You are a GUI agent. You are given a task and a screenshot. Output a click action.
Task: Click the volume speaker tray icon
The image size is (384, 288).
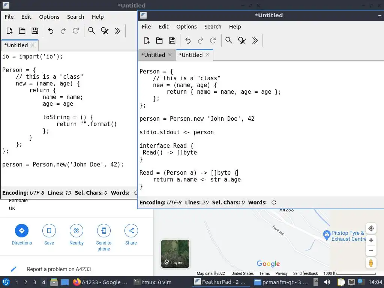pyautogui.click(x=327, y=282)
